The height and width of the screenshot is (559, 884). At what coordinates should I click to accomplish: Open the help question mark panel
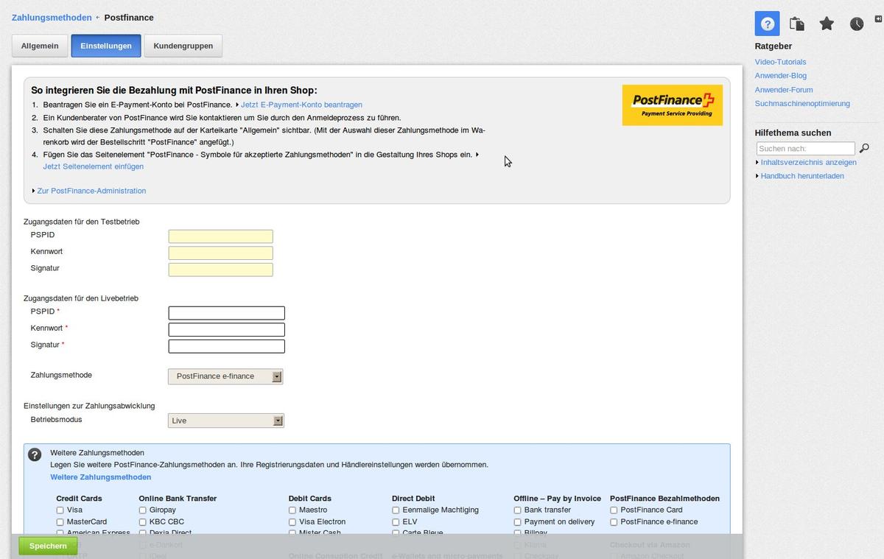click(x=767, y=24)
